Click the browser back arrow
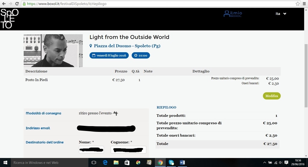This screenshot has height=167, width=308. click(x=4, y=4)
